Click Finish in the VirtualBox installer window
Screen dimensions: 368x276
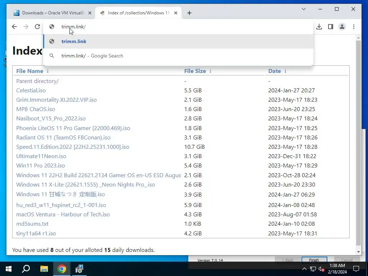pyautogui.click(x=314, y=259)
